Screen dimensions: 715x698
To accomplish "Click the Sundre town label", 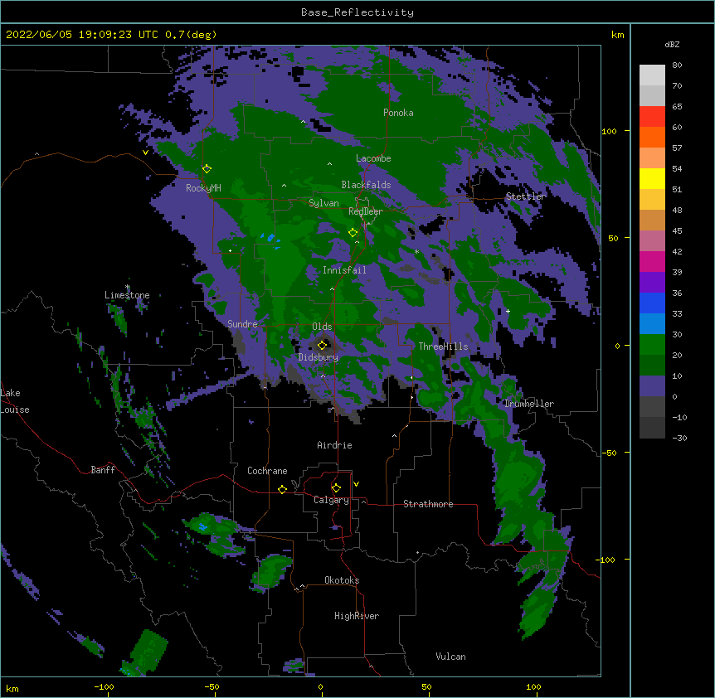I will pyautogui.click(x=242, y=324).
